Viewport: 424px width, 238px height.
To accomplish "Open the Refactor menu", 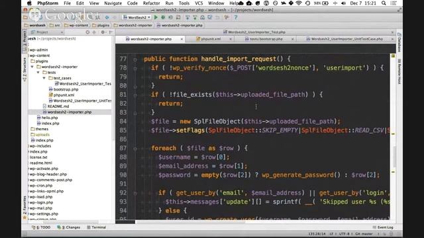I will coord(151,3).
